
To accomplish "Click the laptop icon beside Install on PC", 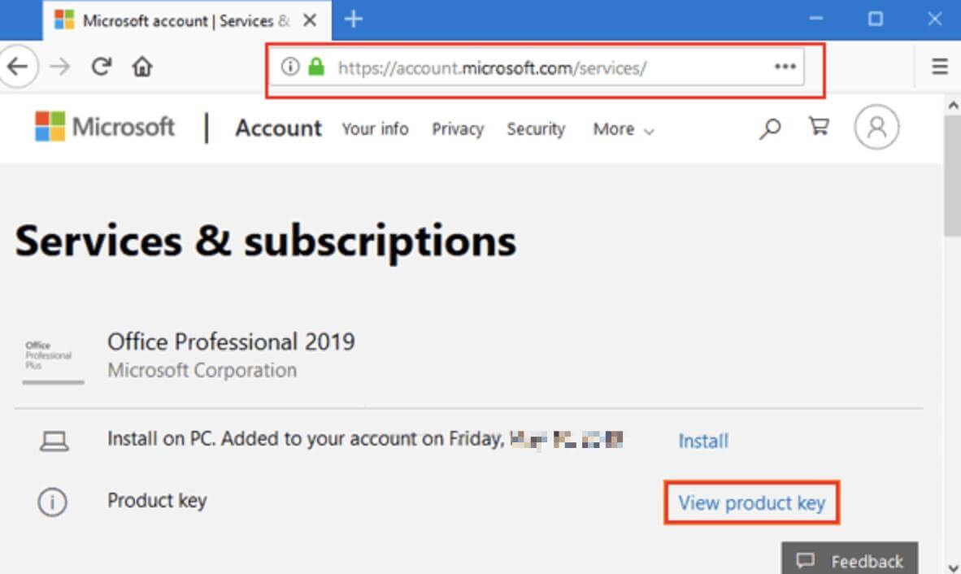I will [54, 441].
